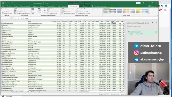Apply the orange table style swatch
172x97 pixels.
[126, 11]
